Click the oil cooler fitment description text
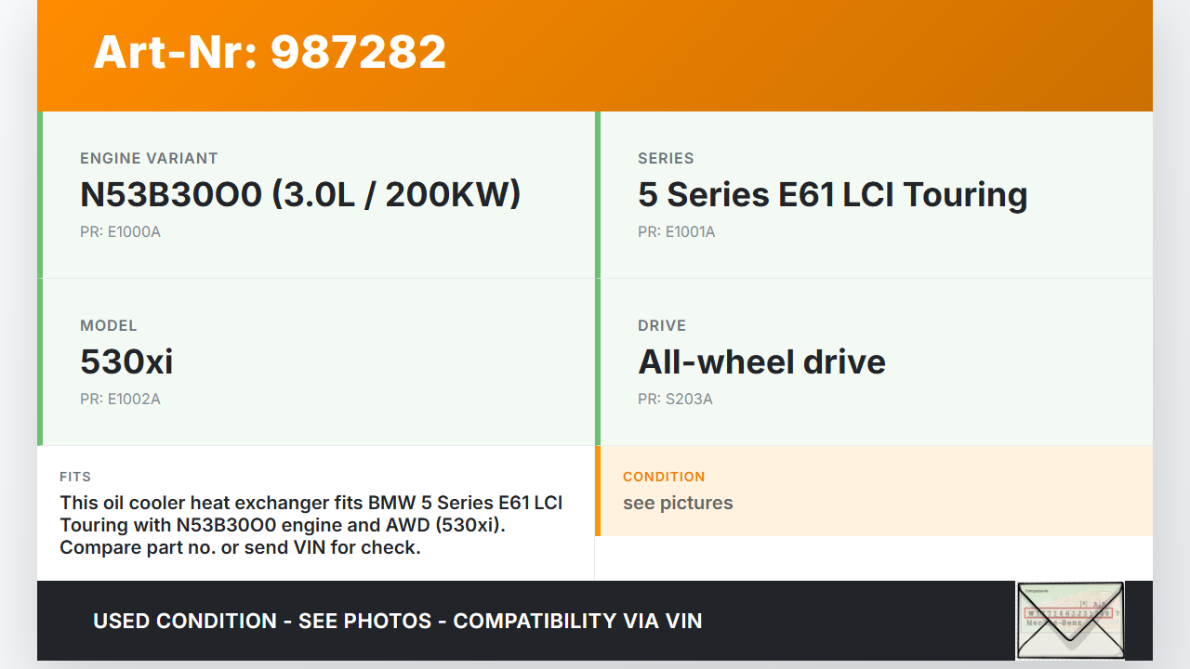 point(311,525)
